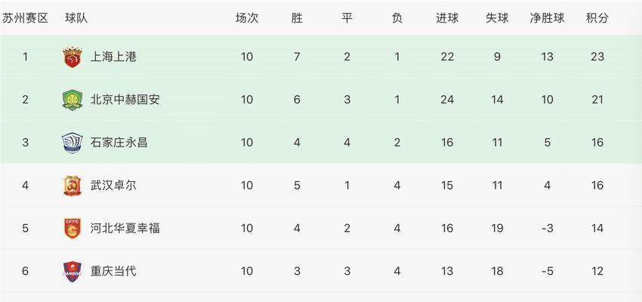Click the 河北华夏幸福 CFFC badge
The height and width of the screenshot is (302, 642).
pyautogui.click(x=73, y=228)
